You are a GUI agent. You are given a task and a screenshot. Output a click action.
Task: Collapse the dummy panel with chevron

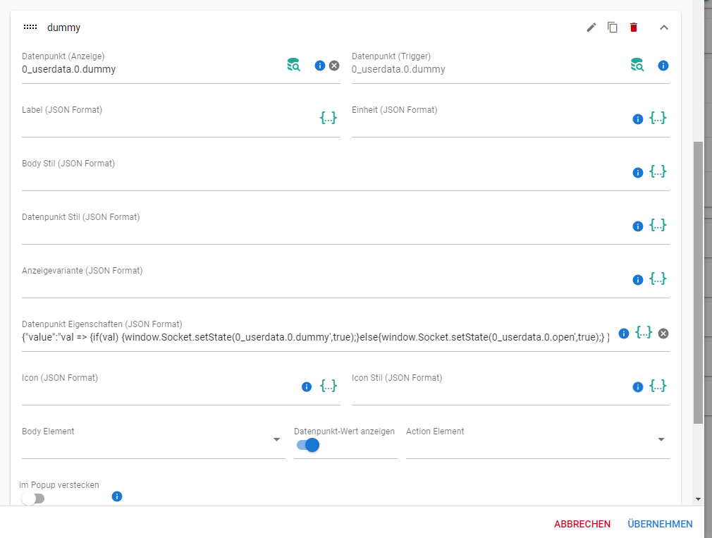(x=663, y=27)
